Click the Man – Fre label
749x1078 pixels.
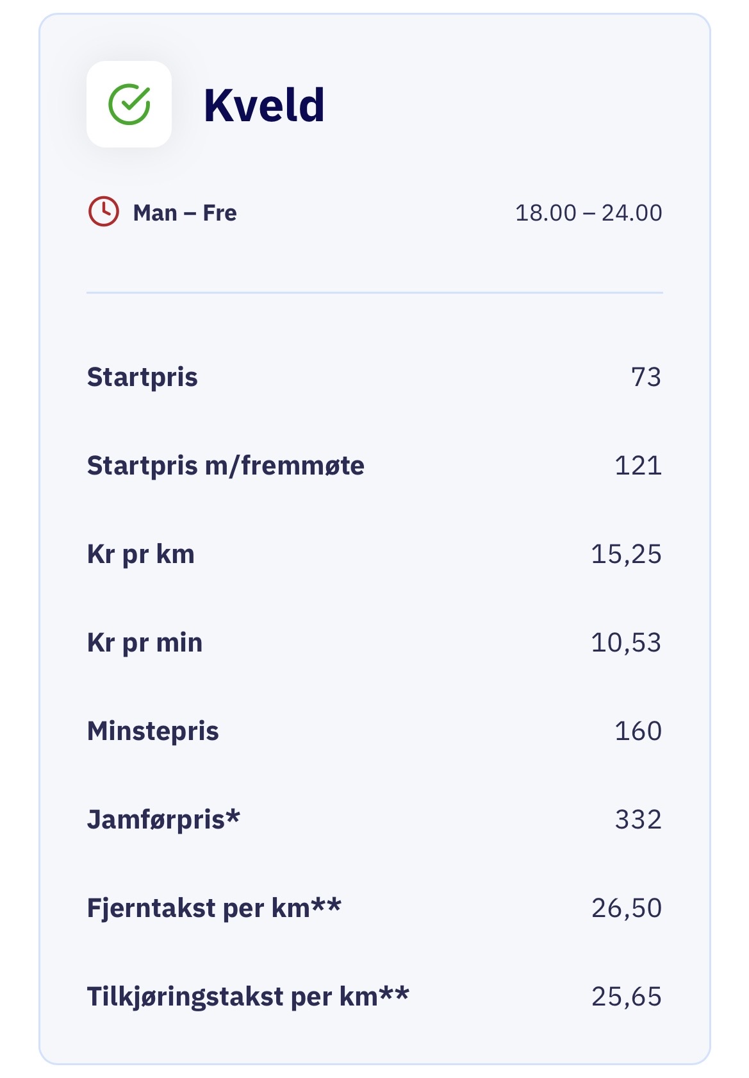(x=185, y=213)
